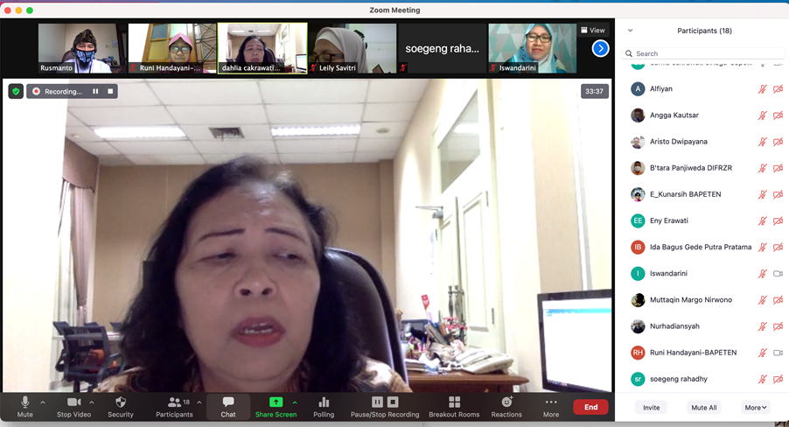Viewport: 789px width, 427px height.
Task: Open Reactions menu
Action: (506, 407)
